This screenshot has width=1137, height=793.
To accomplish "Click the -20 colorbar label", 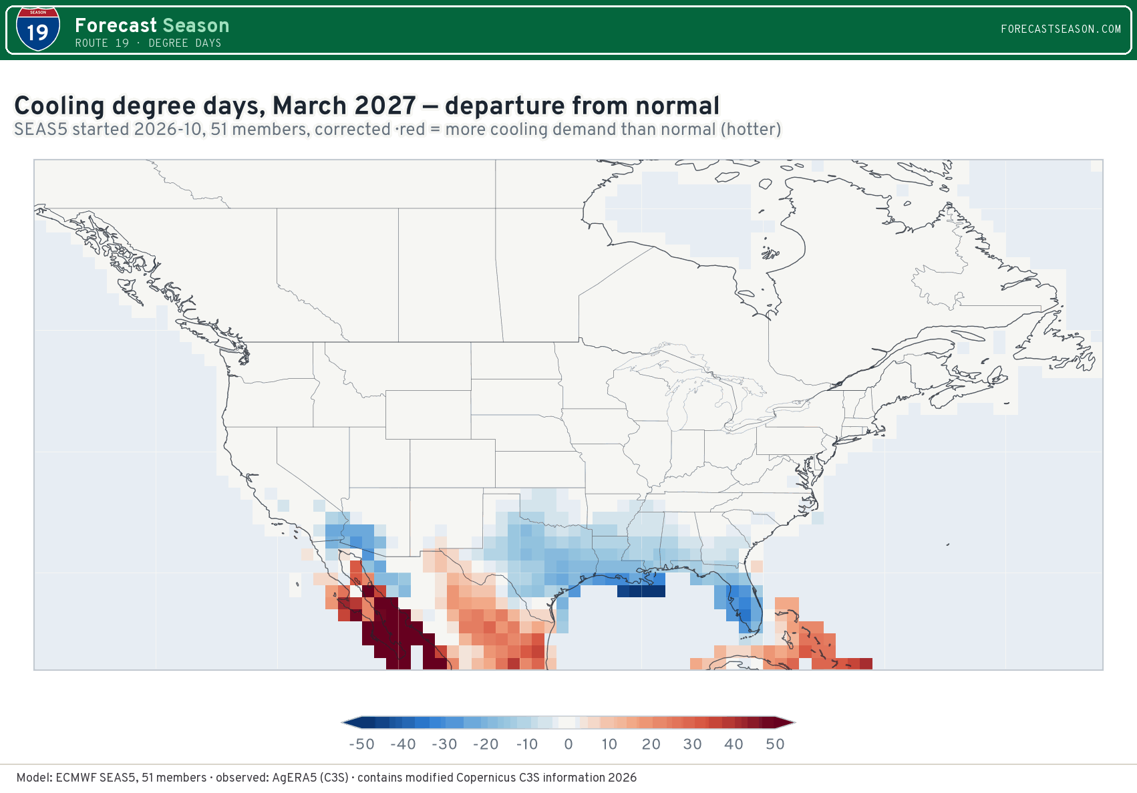I will click(486, 744).
